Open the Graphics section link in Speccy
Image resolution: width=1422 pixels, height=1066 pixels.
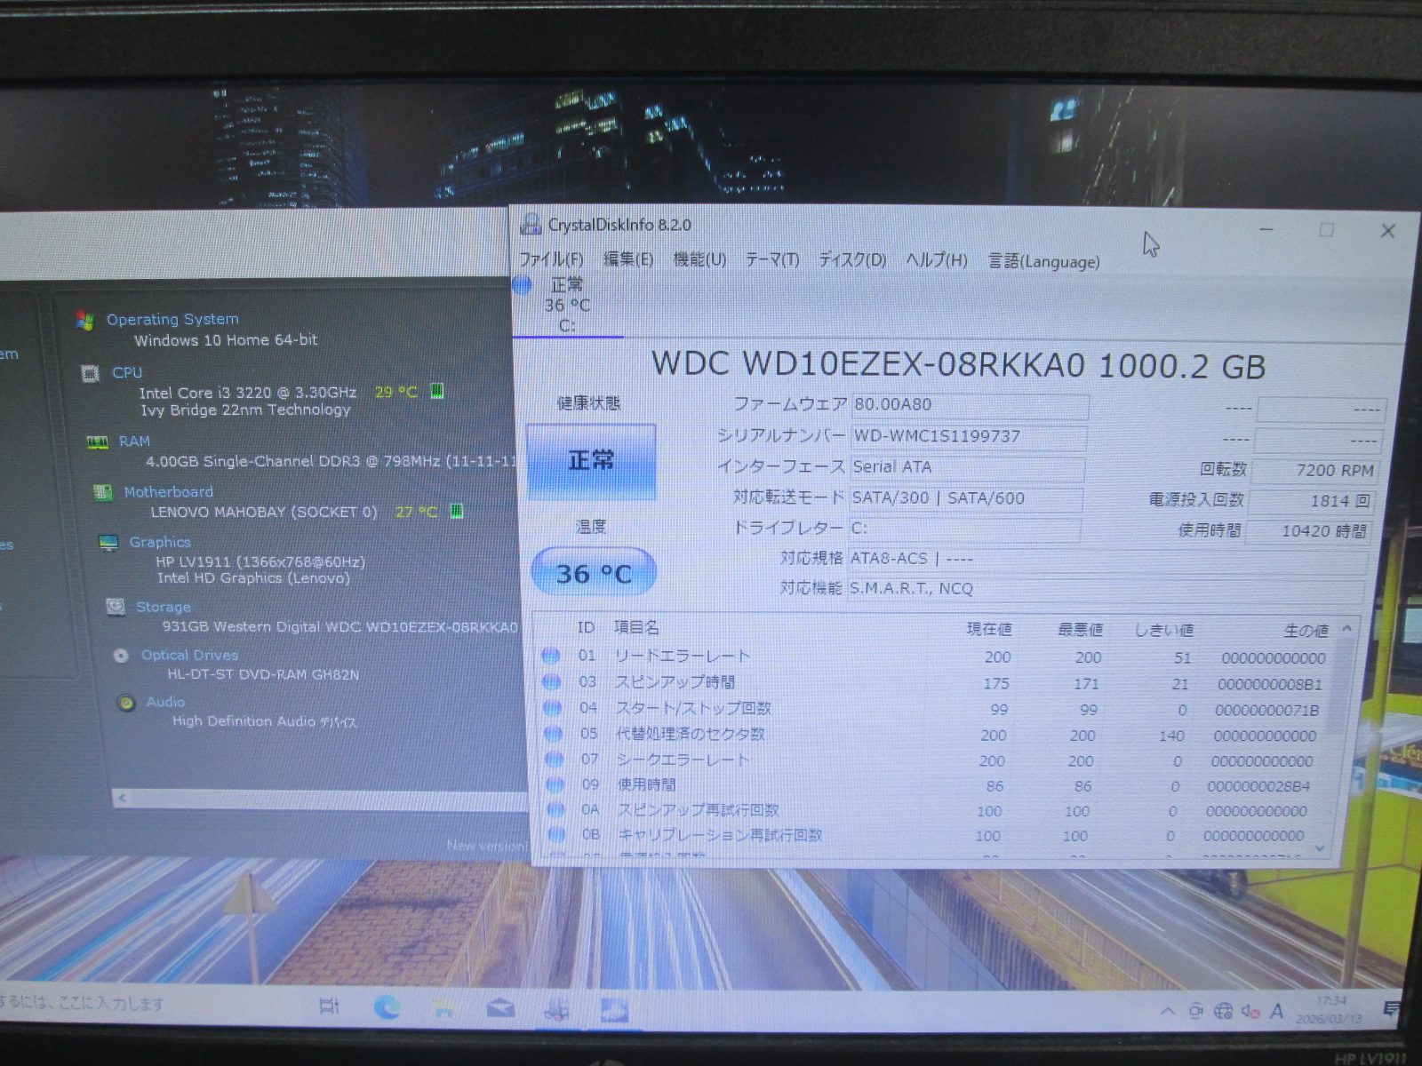tap(159, 542)
